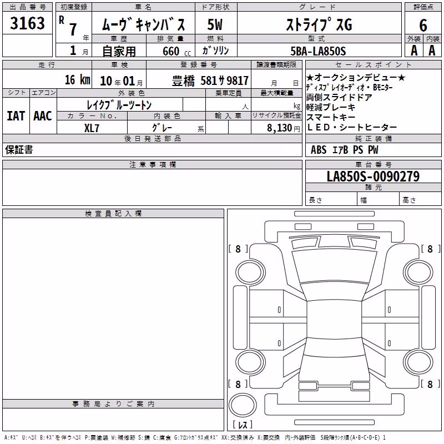Screen dimensions: 444x444
Task: Click the スマートキー sales point
Action: (331, 117)
